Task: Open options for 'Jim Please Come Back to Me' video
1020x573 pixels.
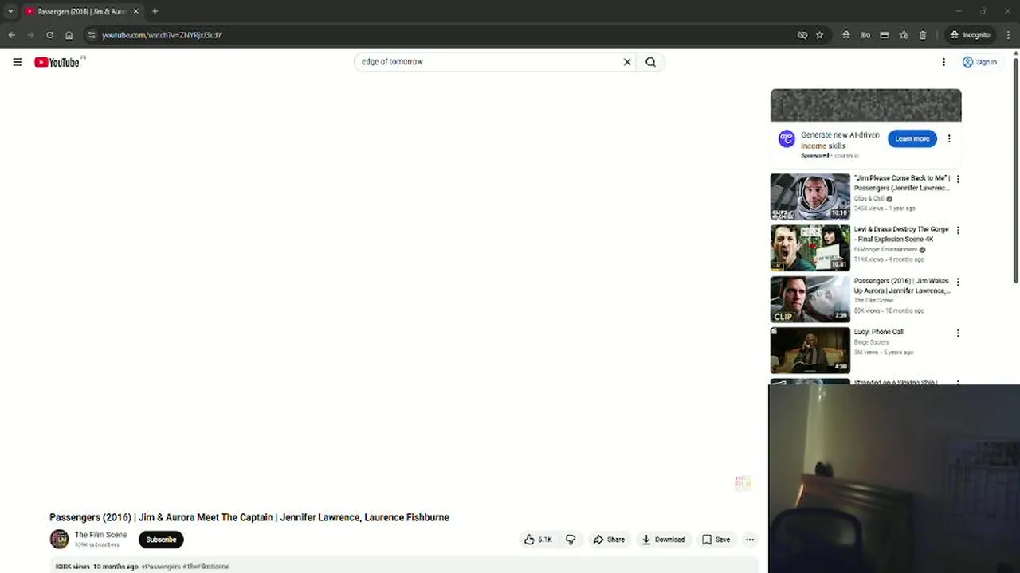Action: [x=958, y=179]
